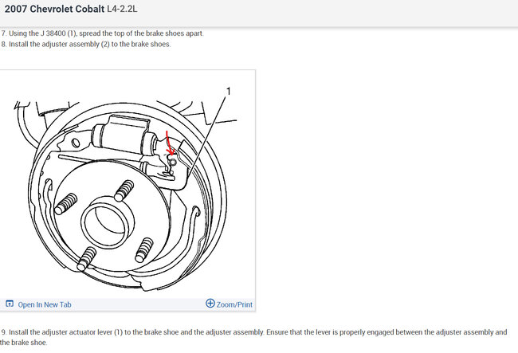This screenshot has height=353, width=518.
Task: Click the oval hole left of the wheel cylinder
Action: tap(76, 143)
